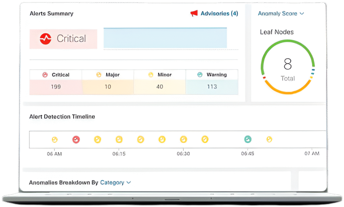Click the Warning severity teal icon
Image resolution: width=344 pixels, height=207 pixels.
pyautogui.click(x=200, y=75)
